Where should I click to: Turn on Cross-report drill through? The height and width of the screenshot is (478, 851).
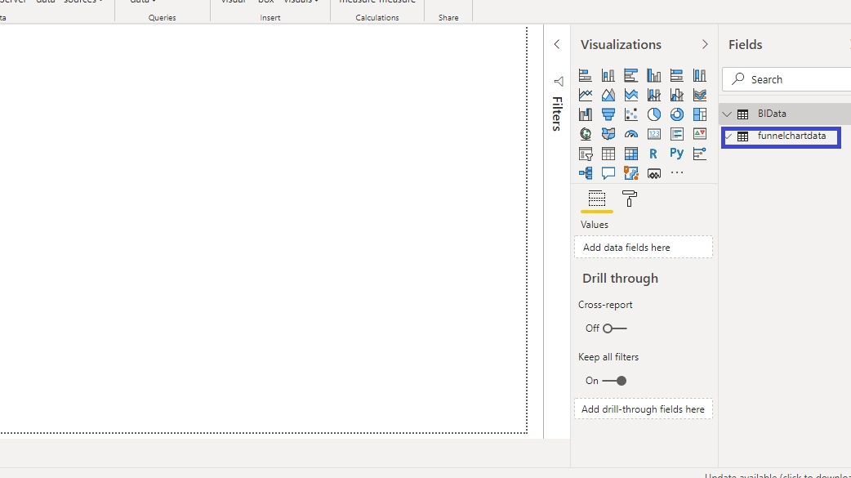point(614,328)
